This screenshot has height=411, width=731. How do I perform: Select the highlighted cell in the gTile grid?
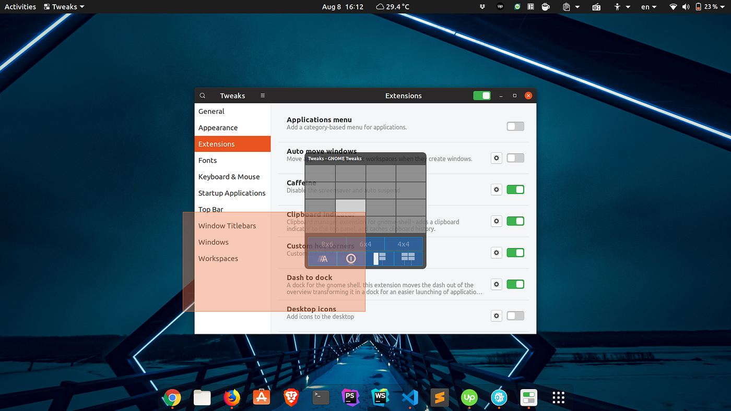[x=350, y=205]
